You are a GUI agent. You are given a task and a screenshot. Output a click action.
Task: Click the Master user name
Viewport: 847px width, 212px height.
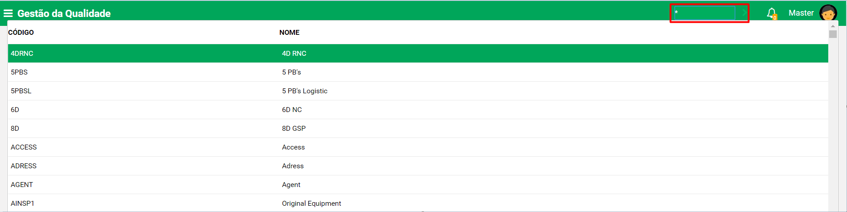801,13
